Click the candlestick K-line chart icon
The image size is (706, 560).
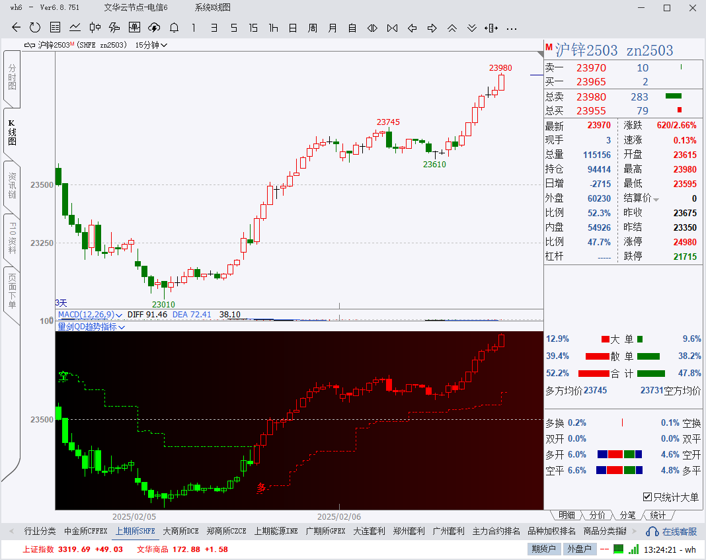coord(95,28)
